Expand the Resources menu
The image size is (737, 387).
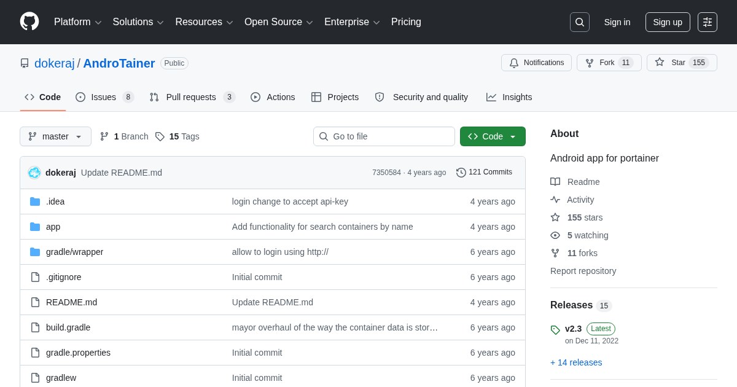[x=204, y=22]
